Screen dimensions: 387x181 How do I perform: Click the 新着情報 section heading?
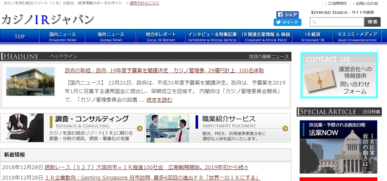[x=14, y=155]
